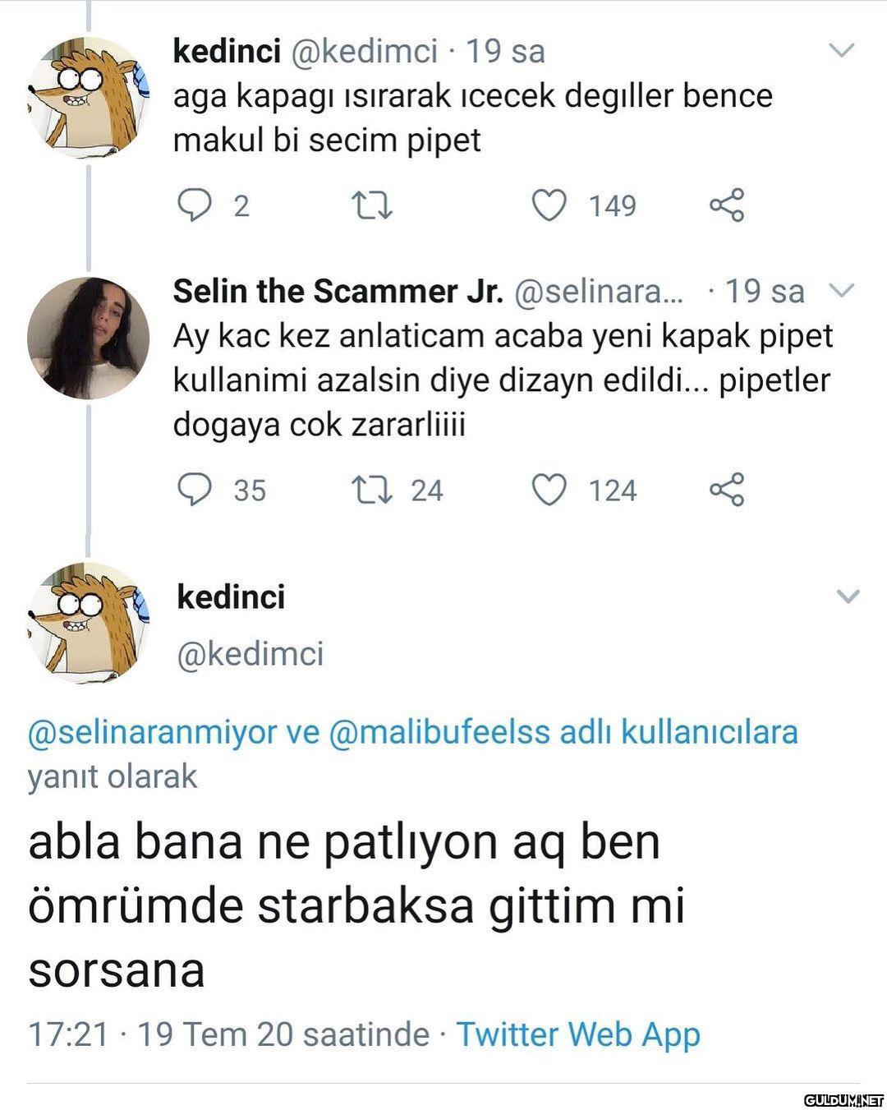Click the Twitter Web App source link
This screenshot has height=1110, width=887.
[x=578, y=1034]
